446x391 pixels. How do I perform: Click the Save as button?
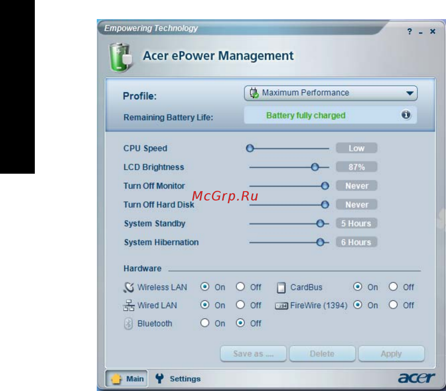(x=253, y=354)
